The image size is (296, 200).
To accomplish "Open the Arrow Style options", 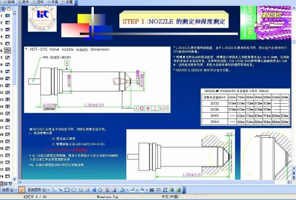I will (x=165, y=190).
